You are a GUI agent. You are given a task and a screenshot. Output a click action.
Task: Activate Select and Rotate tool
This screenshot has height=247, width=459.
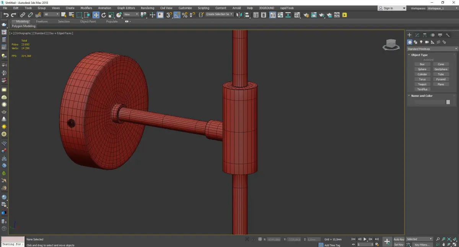tap(103, 15)
